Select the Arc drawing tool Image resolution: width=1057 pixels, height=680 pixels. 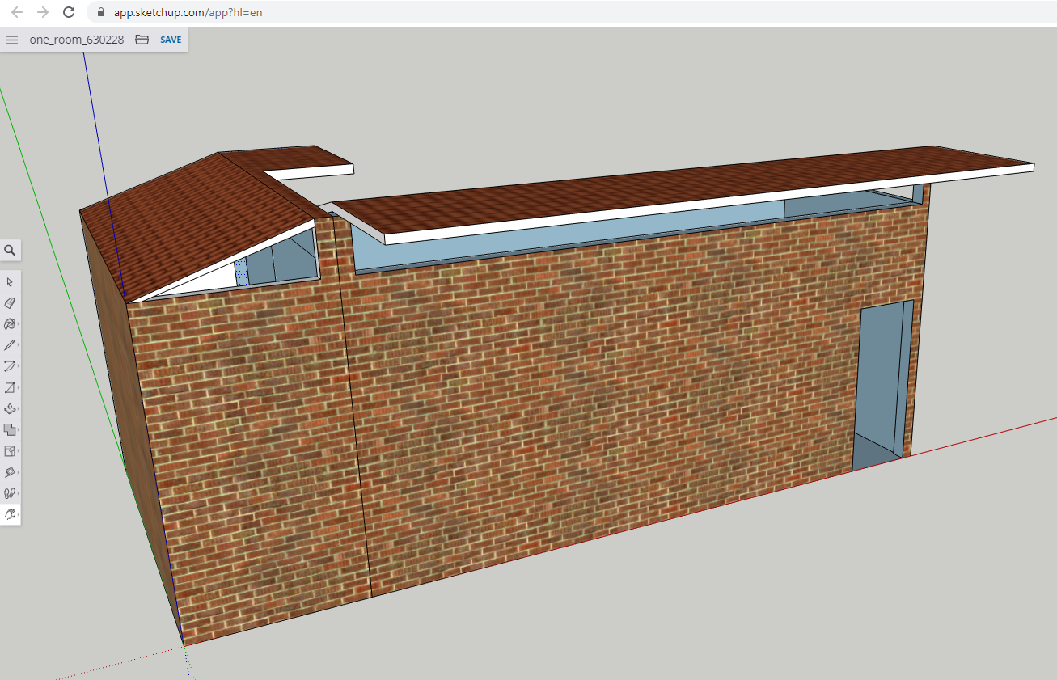[9, 366]
